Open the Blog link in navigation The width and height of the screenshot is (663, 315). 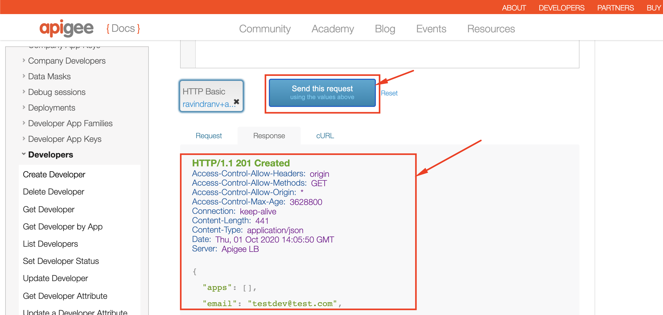click(x=385, y=29)
